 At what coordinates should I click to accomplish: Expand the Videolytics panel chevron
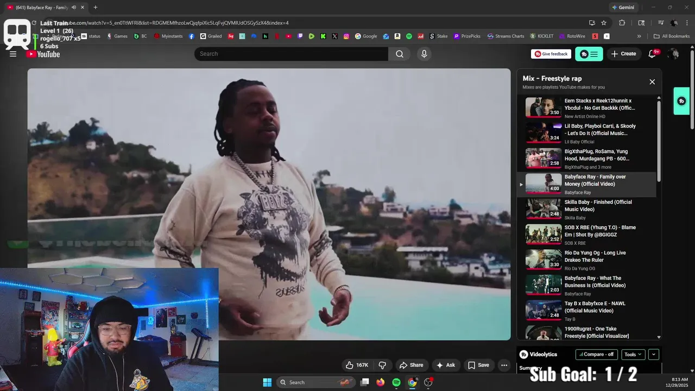pos(654,355)
